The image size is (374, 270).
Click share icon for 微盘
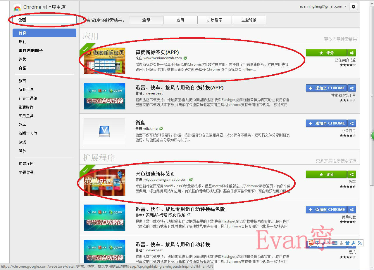pyautogui.click(x=351, y=123)
